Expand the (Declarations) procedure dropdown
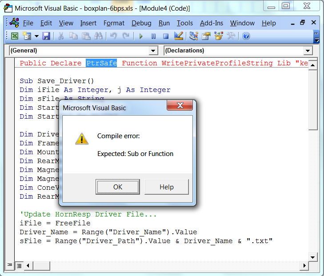 pos(308,51)
